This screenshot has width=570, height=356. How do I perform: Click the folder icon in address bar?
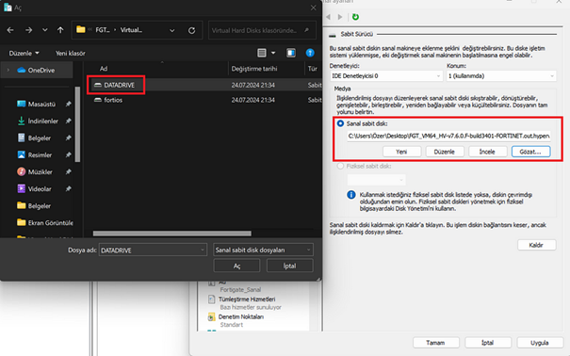[81, 30]
